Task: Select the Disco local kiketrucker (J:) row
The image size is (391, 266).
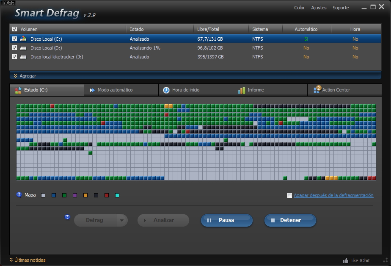Action: (195, 57)
